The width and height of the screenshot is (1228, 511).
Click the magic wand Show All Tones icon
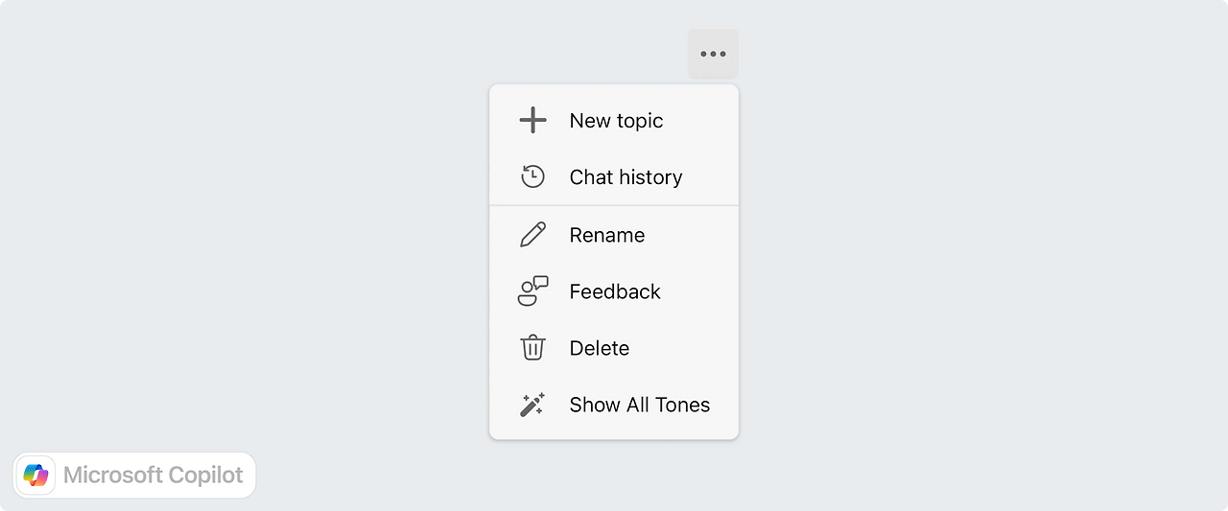click(x=532, y=405)
